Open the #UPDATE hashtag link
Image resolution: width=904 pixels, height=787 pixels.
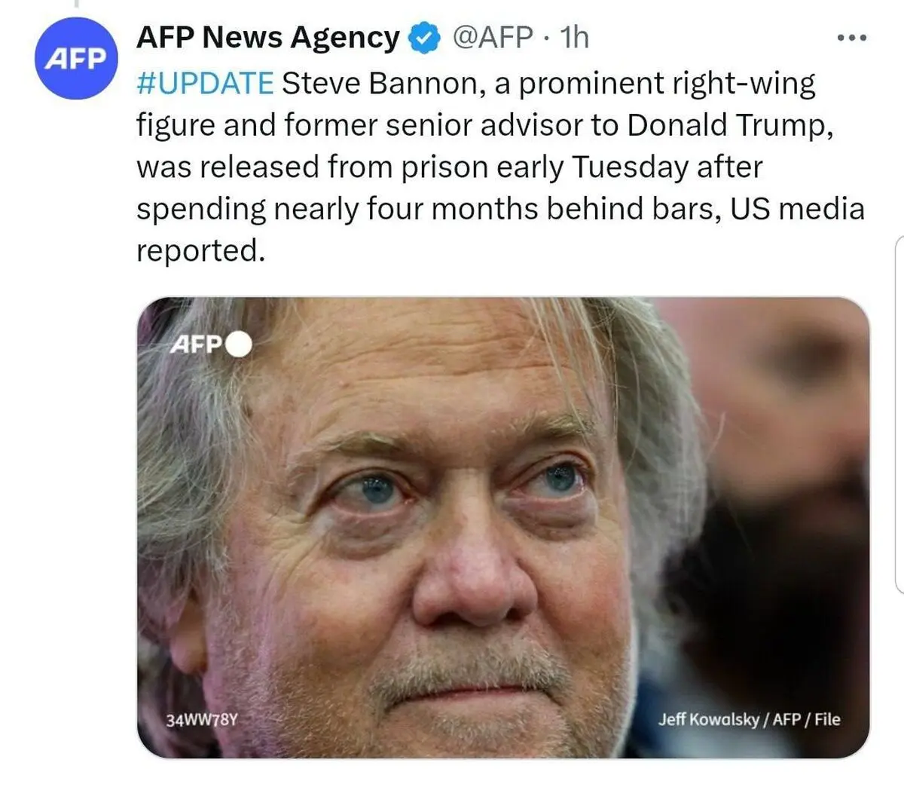(205, 84)
